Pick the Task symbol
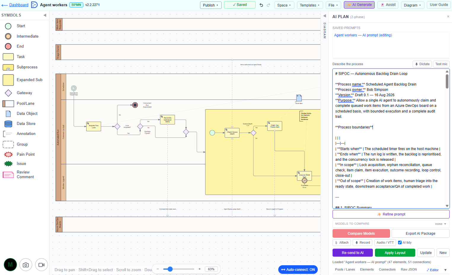This screenshot has width=452, height=275. [x=8, y=57]
